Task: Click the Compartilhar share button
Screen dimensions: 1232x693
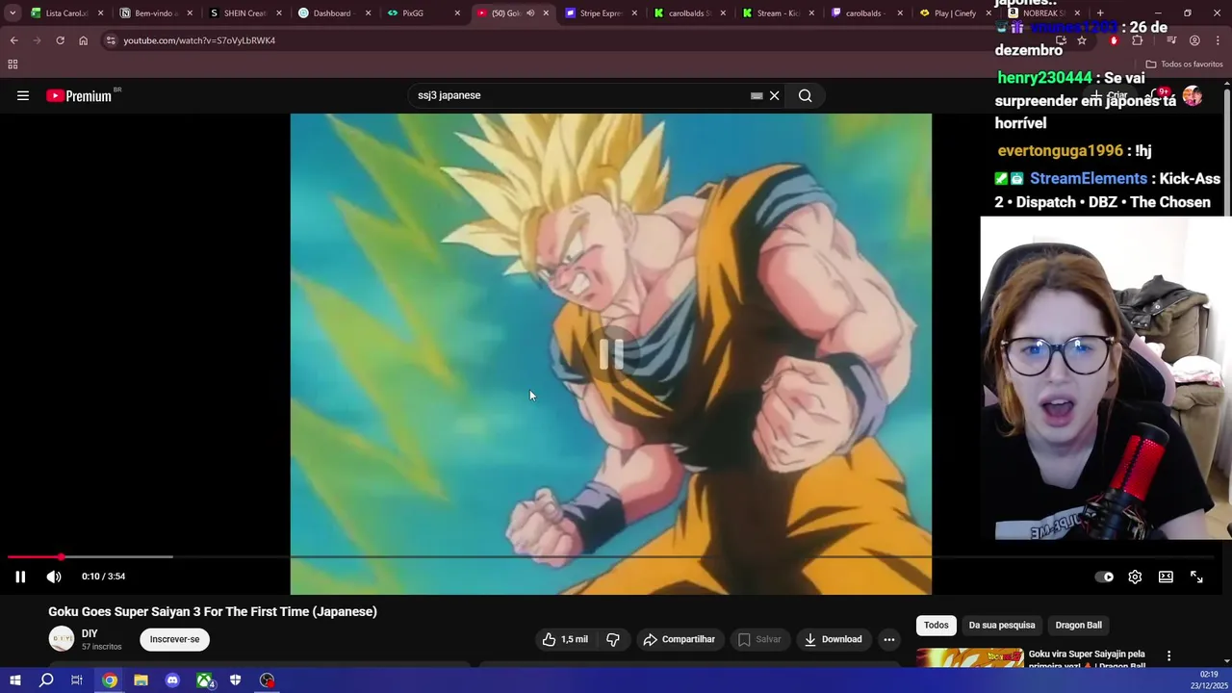Action: coord(680,639)
